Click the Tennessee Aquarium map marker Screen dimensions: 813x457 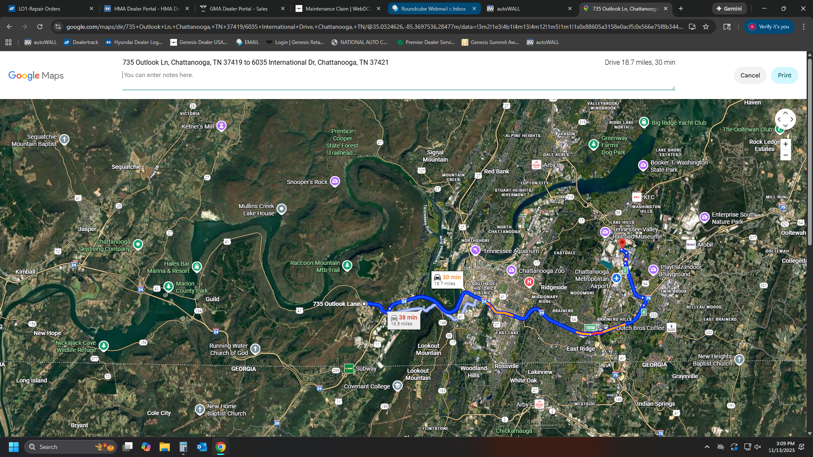pyautogui.click(x=476, y=251)
